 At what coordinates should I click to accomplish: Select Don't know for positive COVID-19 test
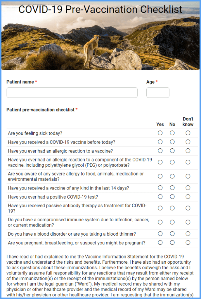click(188, 197)
